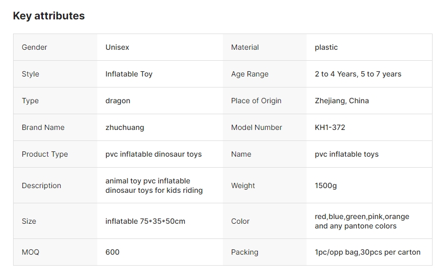Click the Inflatable Toy style value
Image resolution: width=442 pixels, height=273 pixels.
[129, 74]
